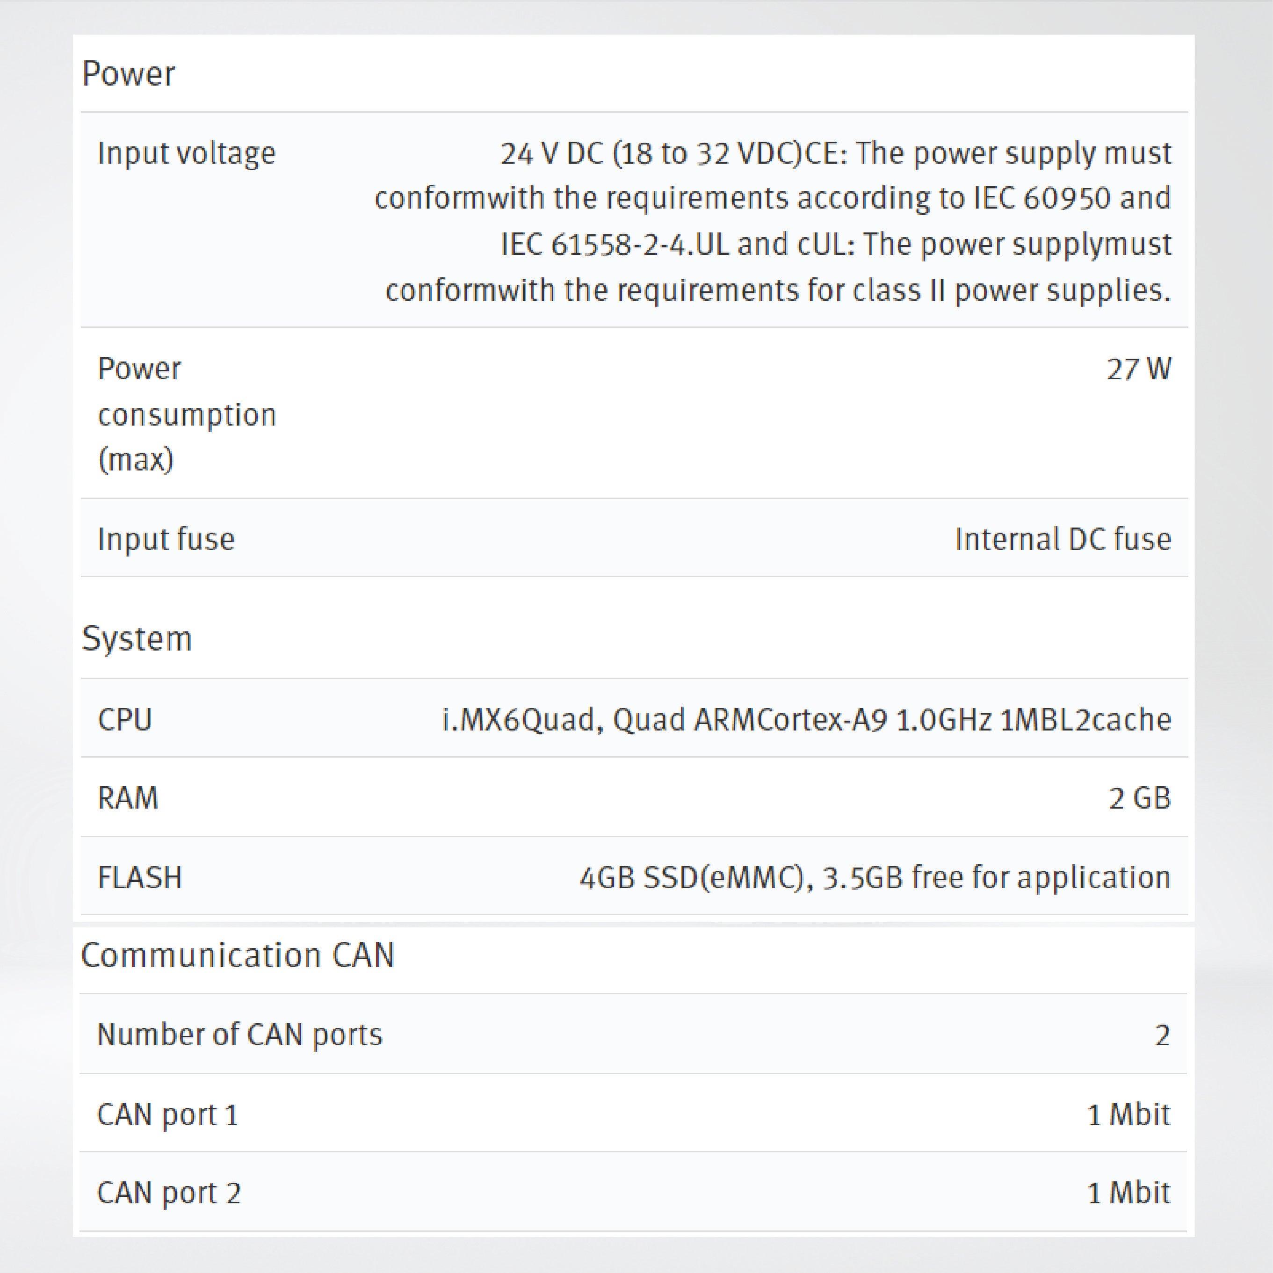Click the 27 W power value
Screen dimensions: 1273x1273
point(1139,369)
